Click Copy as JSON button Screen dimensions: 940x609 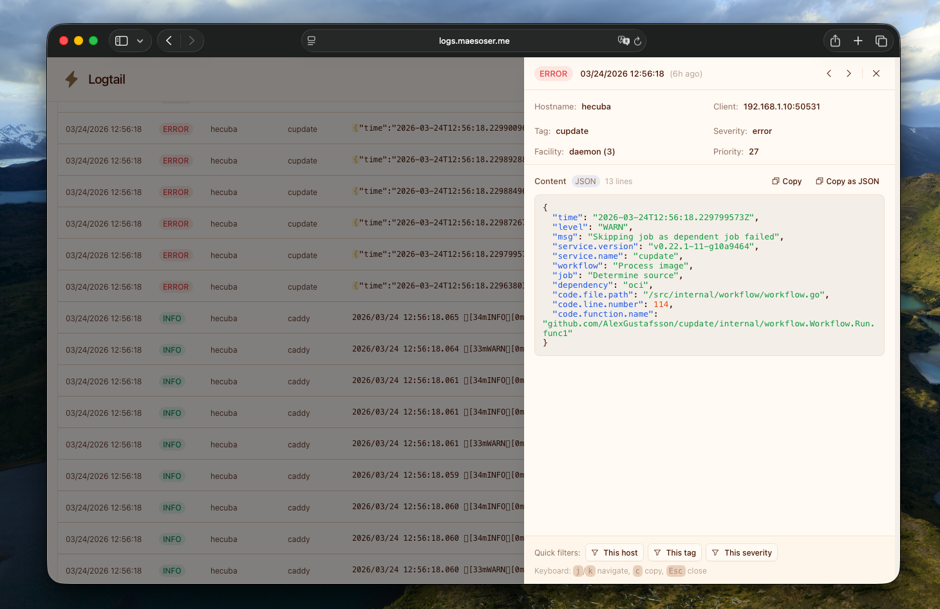[x=847, y=182]
